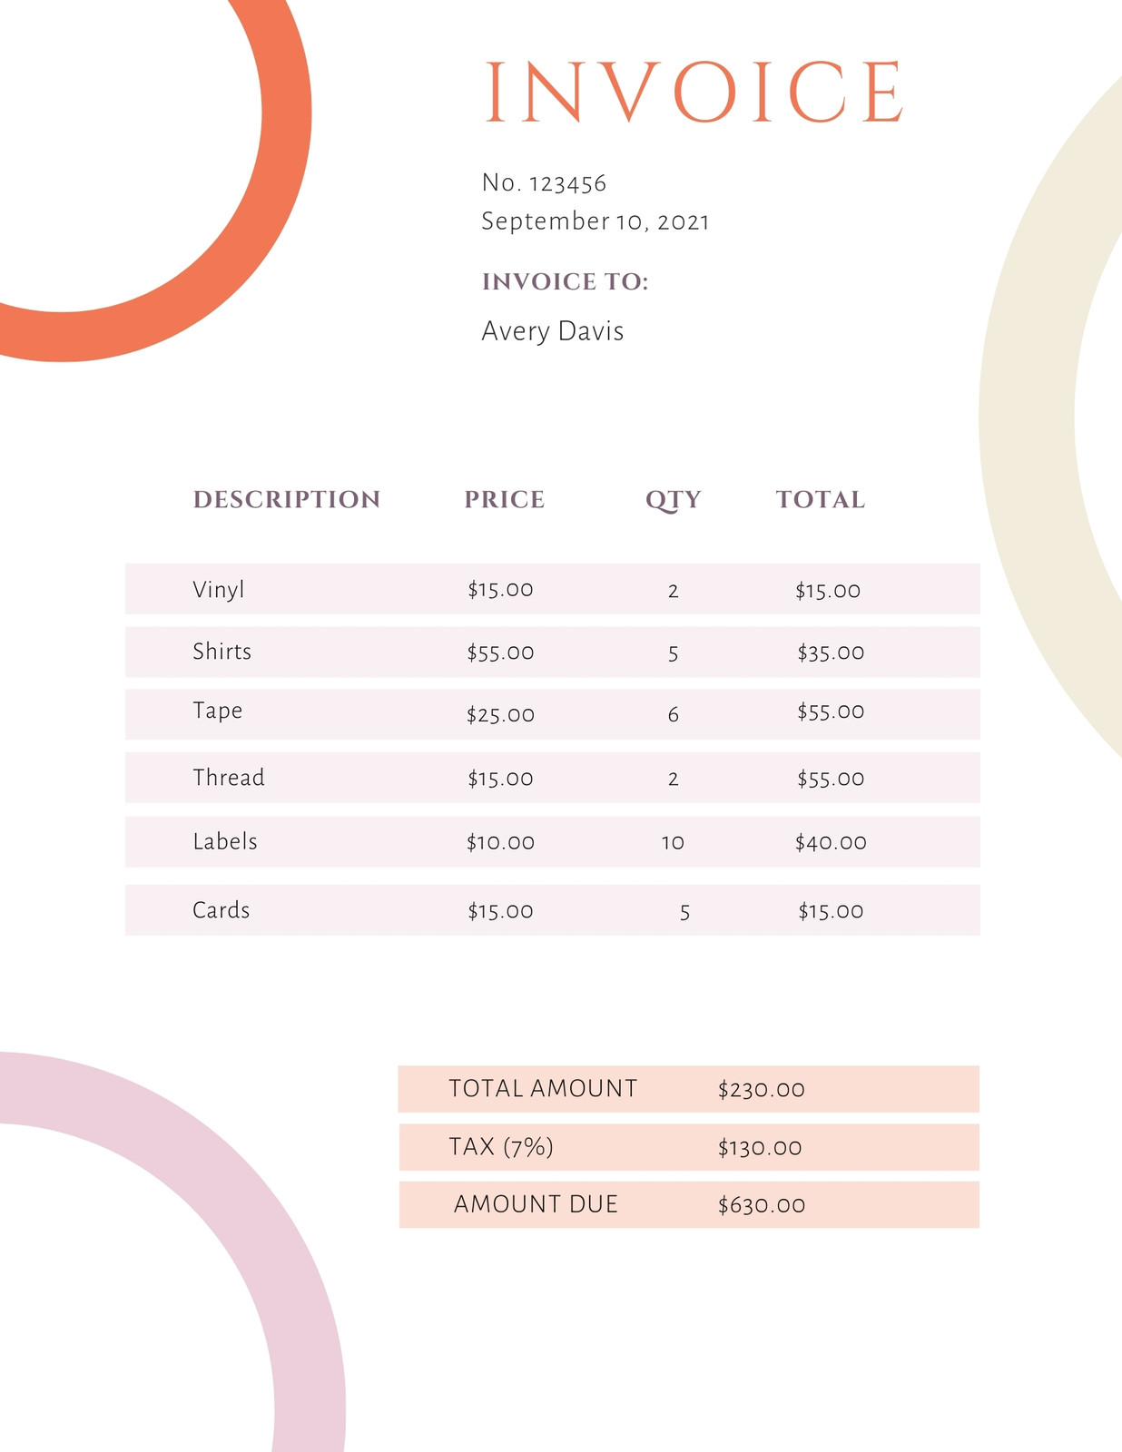
Task: Select the Vinyl item row
Action: pyautogui.click(x=553, y=589)
